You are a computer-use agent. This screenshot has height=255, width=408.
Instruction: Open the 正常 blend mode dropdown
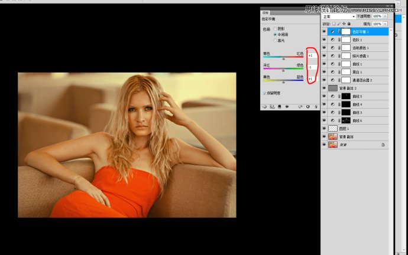click(x=339, y=17)
